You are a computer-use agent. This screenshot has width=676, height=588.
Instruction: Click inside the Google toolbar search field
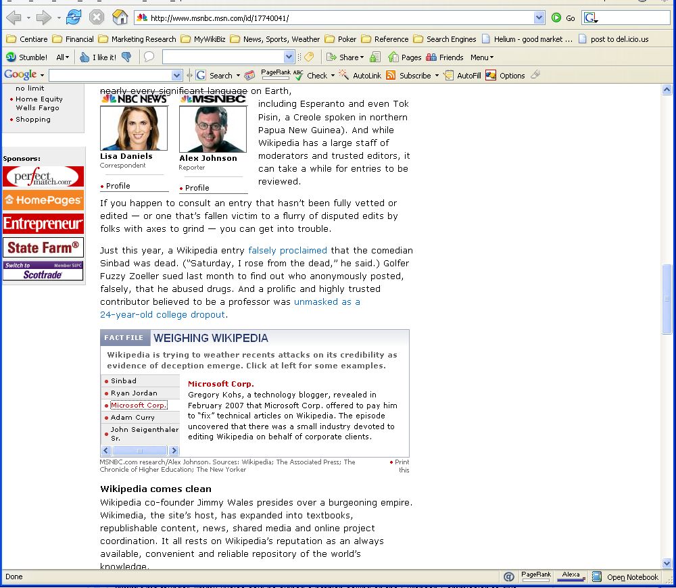click(x=110, y=76)
